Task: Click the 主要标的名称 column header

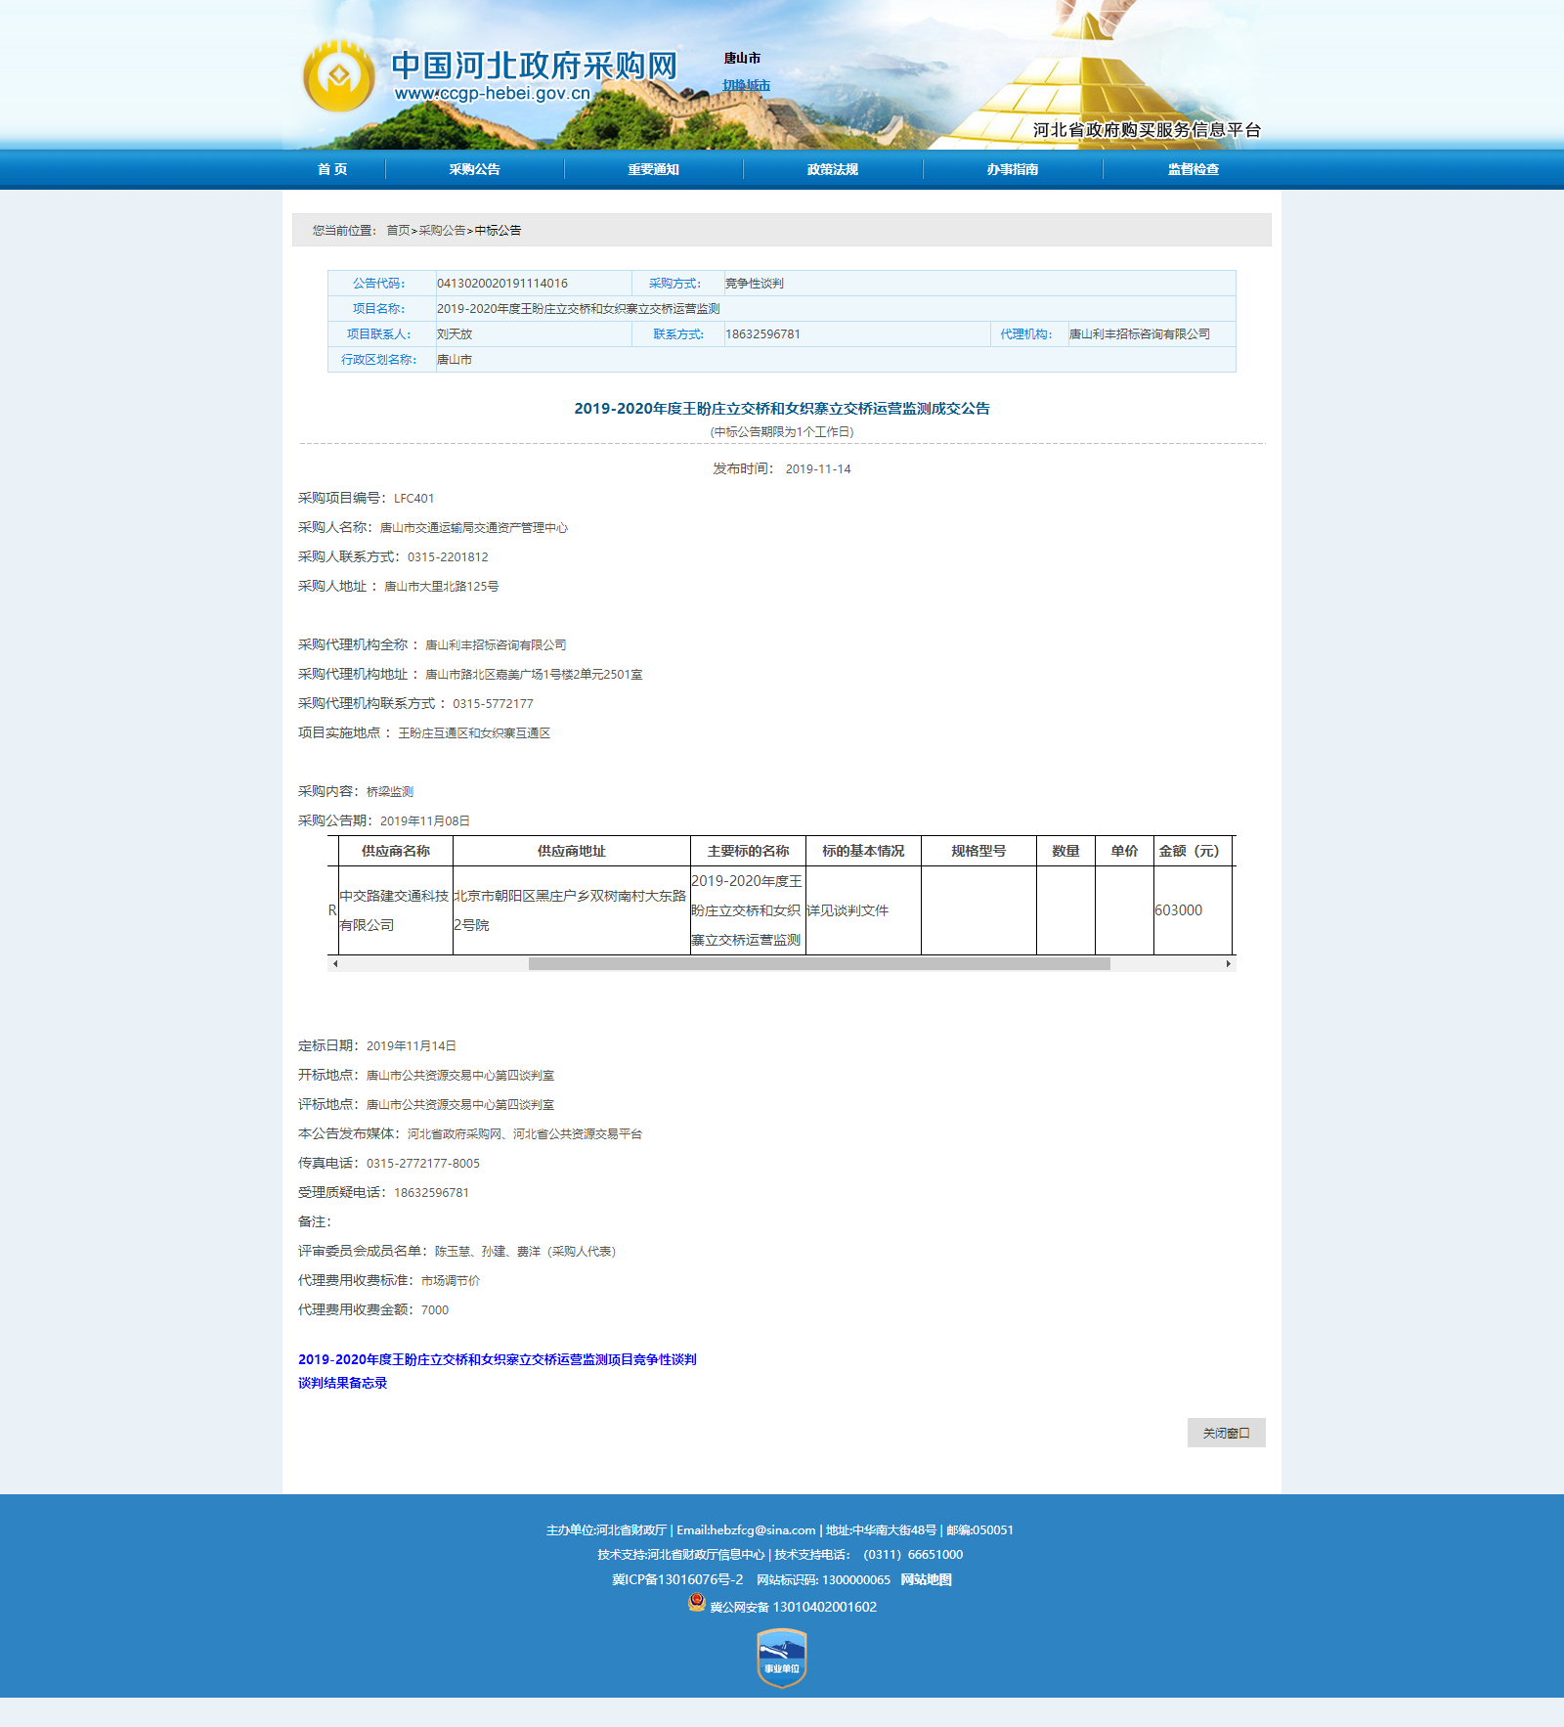Action: [748, 851]
